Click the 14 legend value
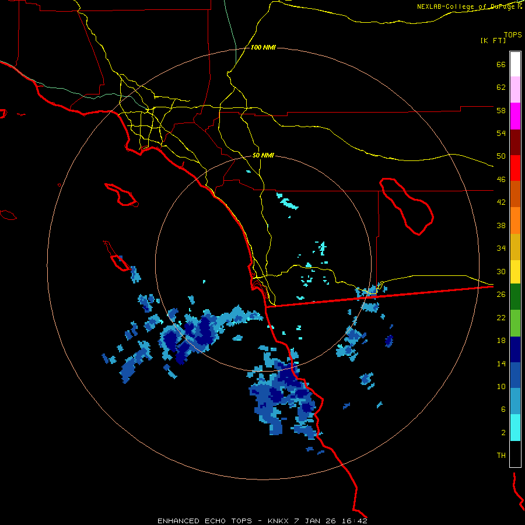The image size is (525, 525). tap(501, 363)
